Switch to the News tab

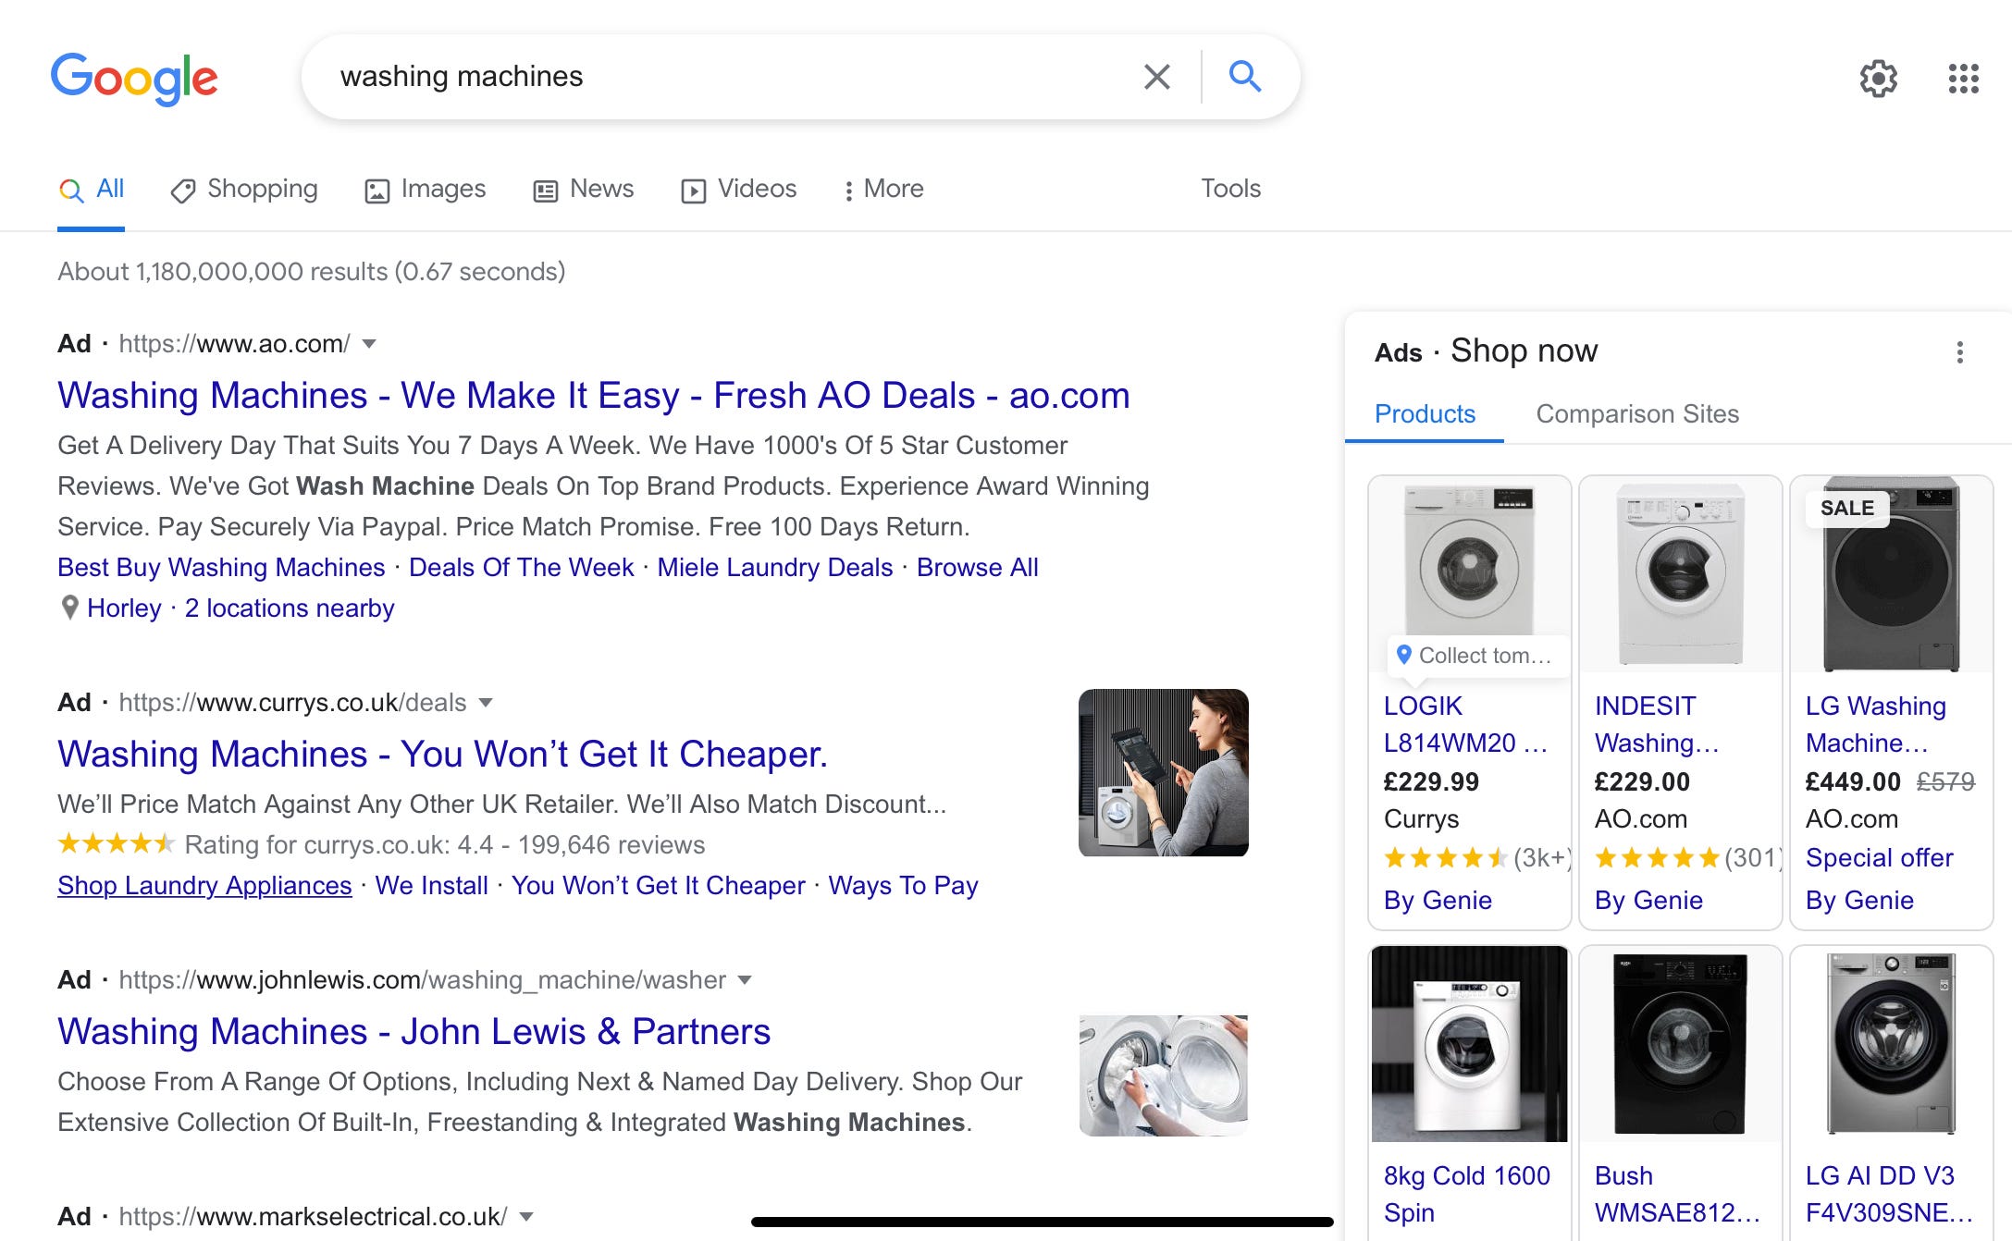point(584,190)
